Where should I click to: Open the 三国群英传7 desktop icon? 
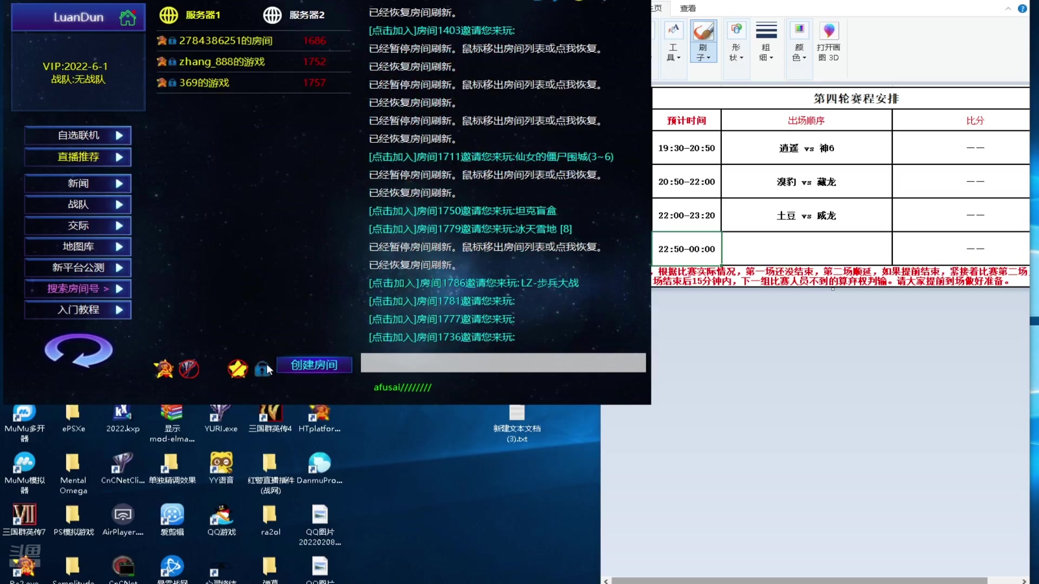pos(24,520)
